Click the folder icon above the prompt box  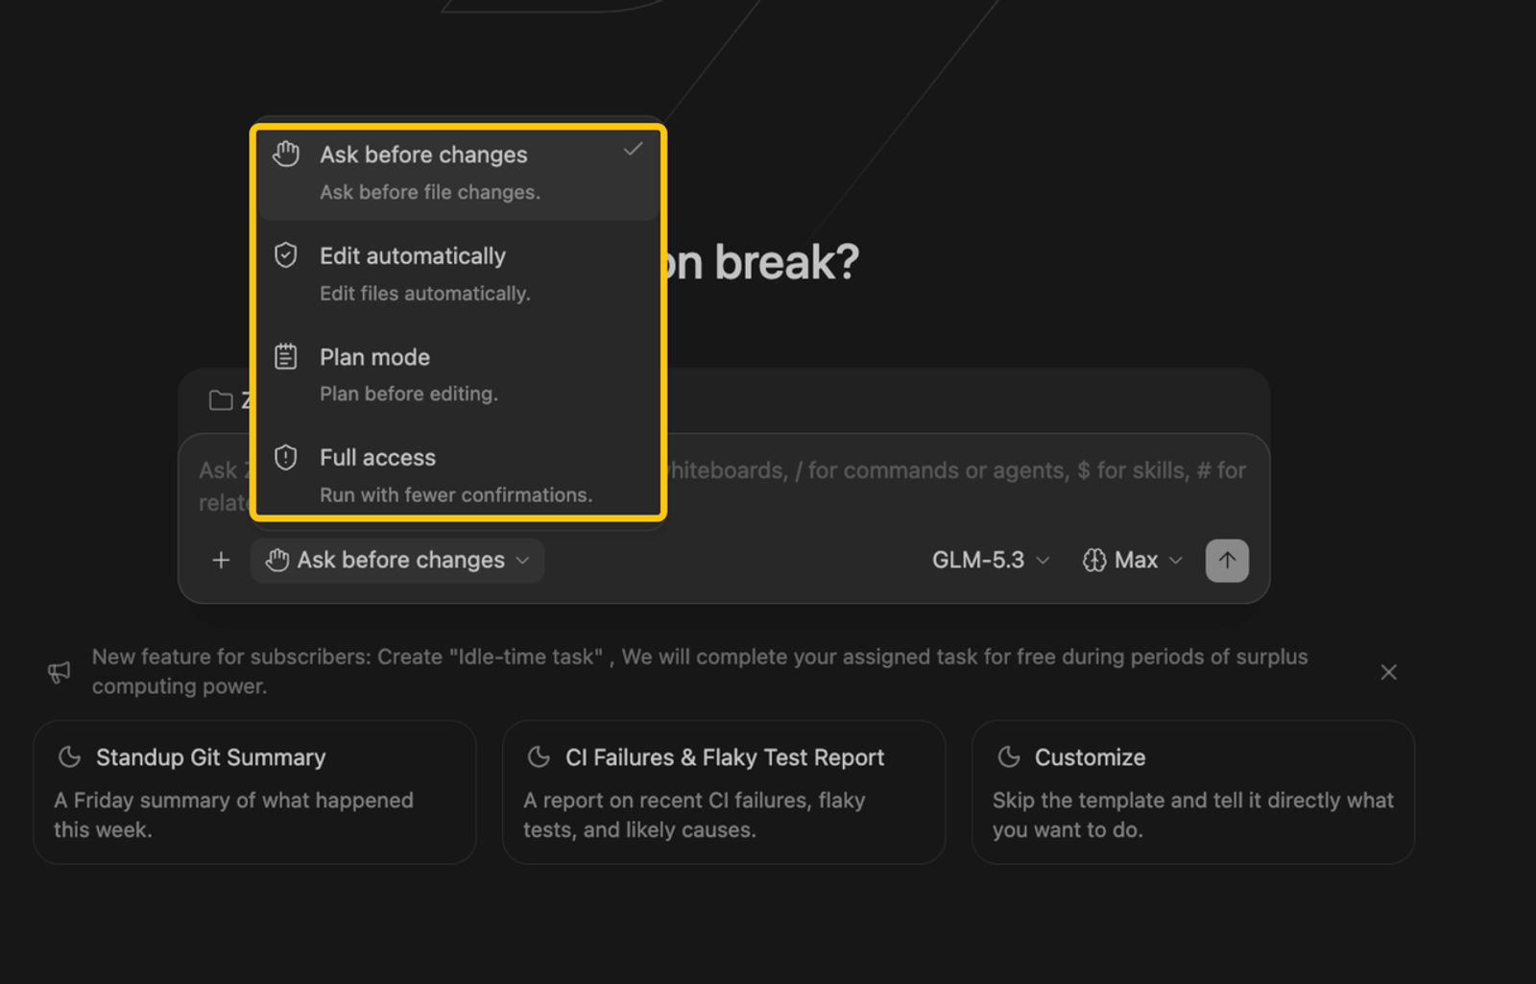coord(221,400)
